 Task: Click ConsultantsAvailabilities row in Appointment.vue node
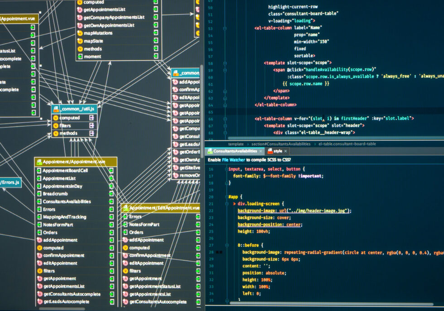tap(75, 201)
